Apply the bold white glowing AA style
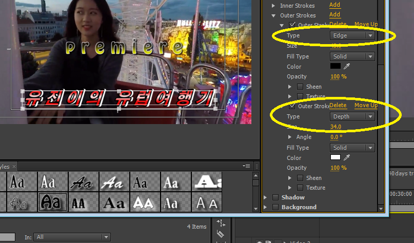 click(x=145, y=202)
